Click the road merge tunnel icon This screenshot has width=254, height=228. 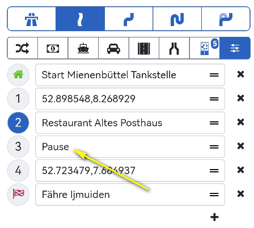[174, 48]
